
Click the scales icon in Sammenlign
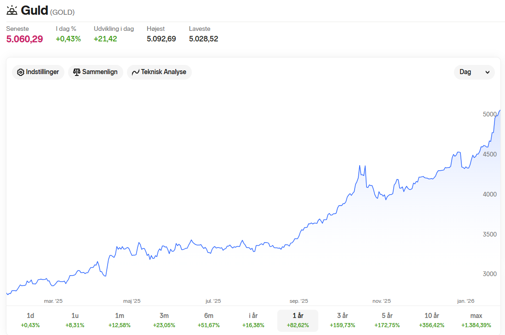tap(77, 72)
